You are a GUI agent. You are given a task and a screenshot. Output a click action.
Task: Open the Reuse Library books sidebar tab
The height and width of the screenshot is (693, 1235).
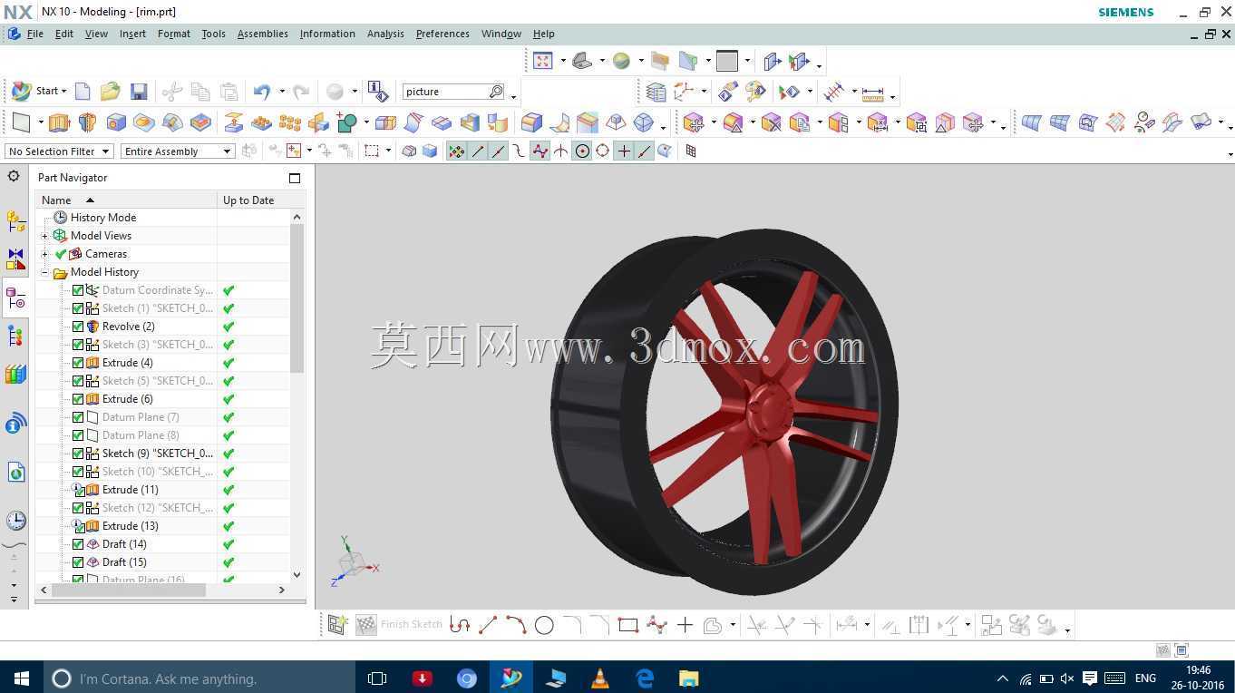(x=15, y=374)
